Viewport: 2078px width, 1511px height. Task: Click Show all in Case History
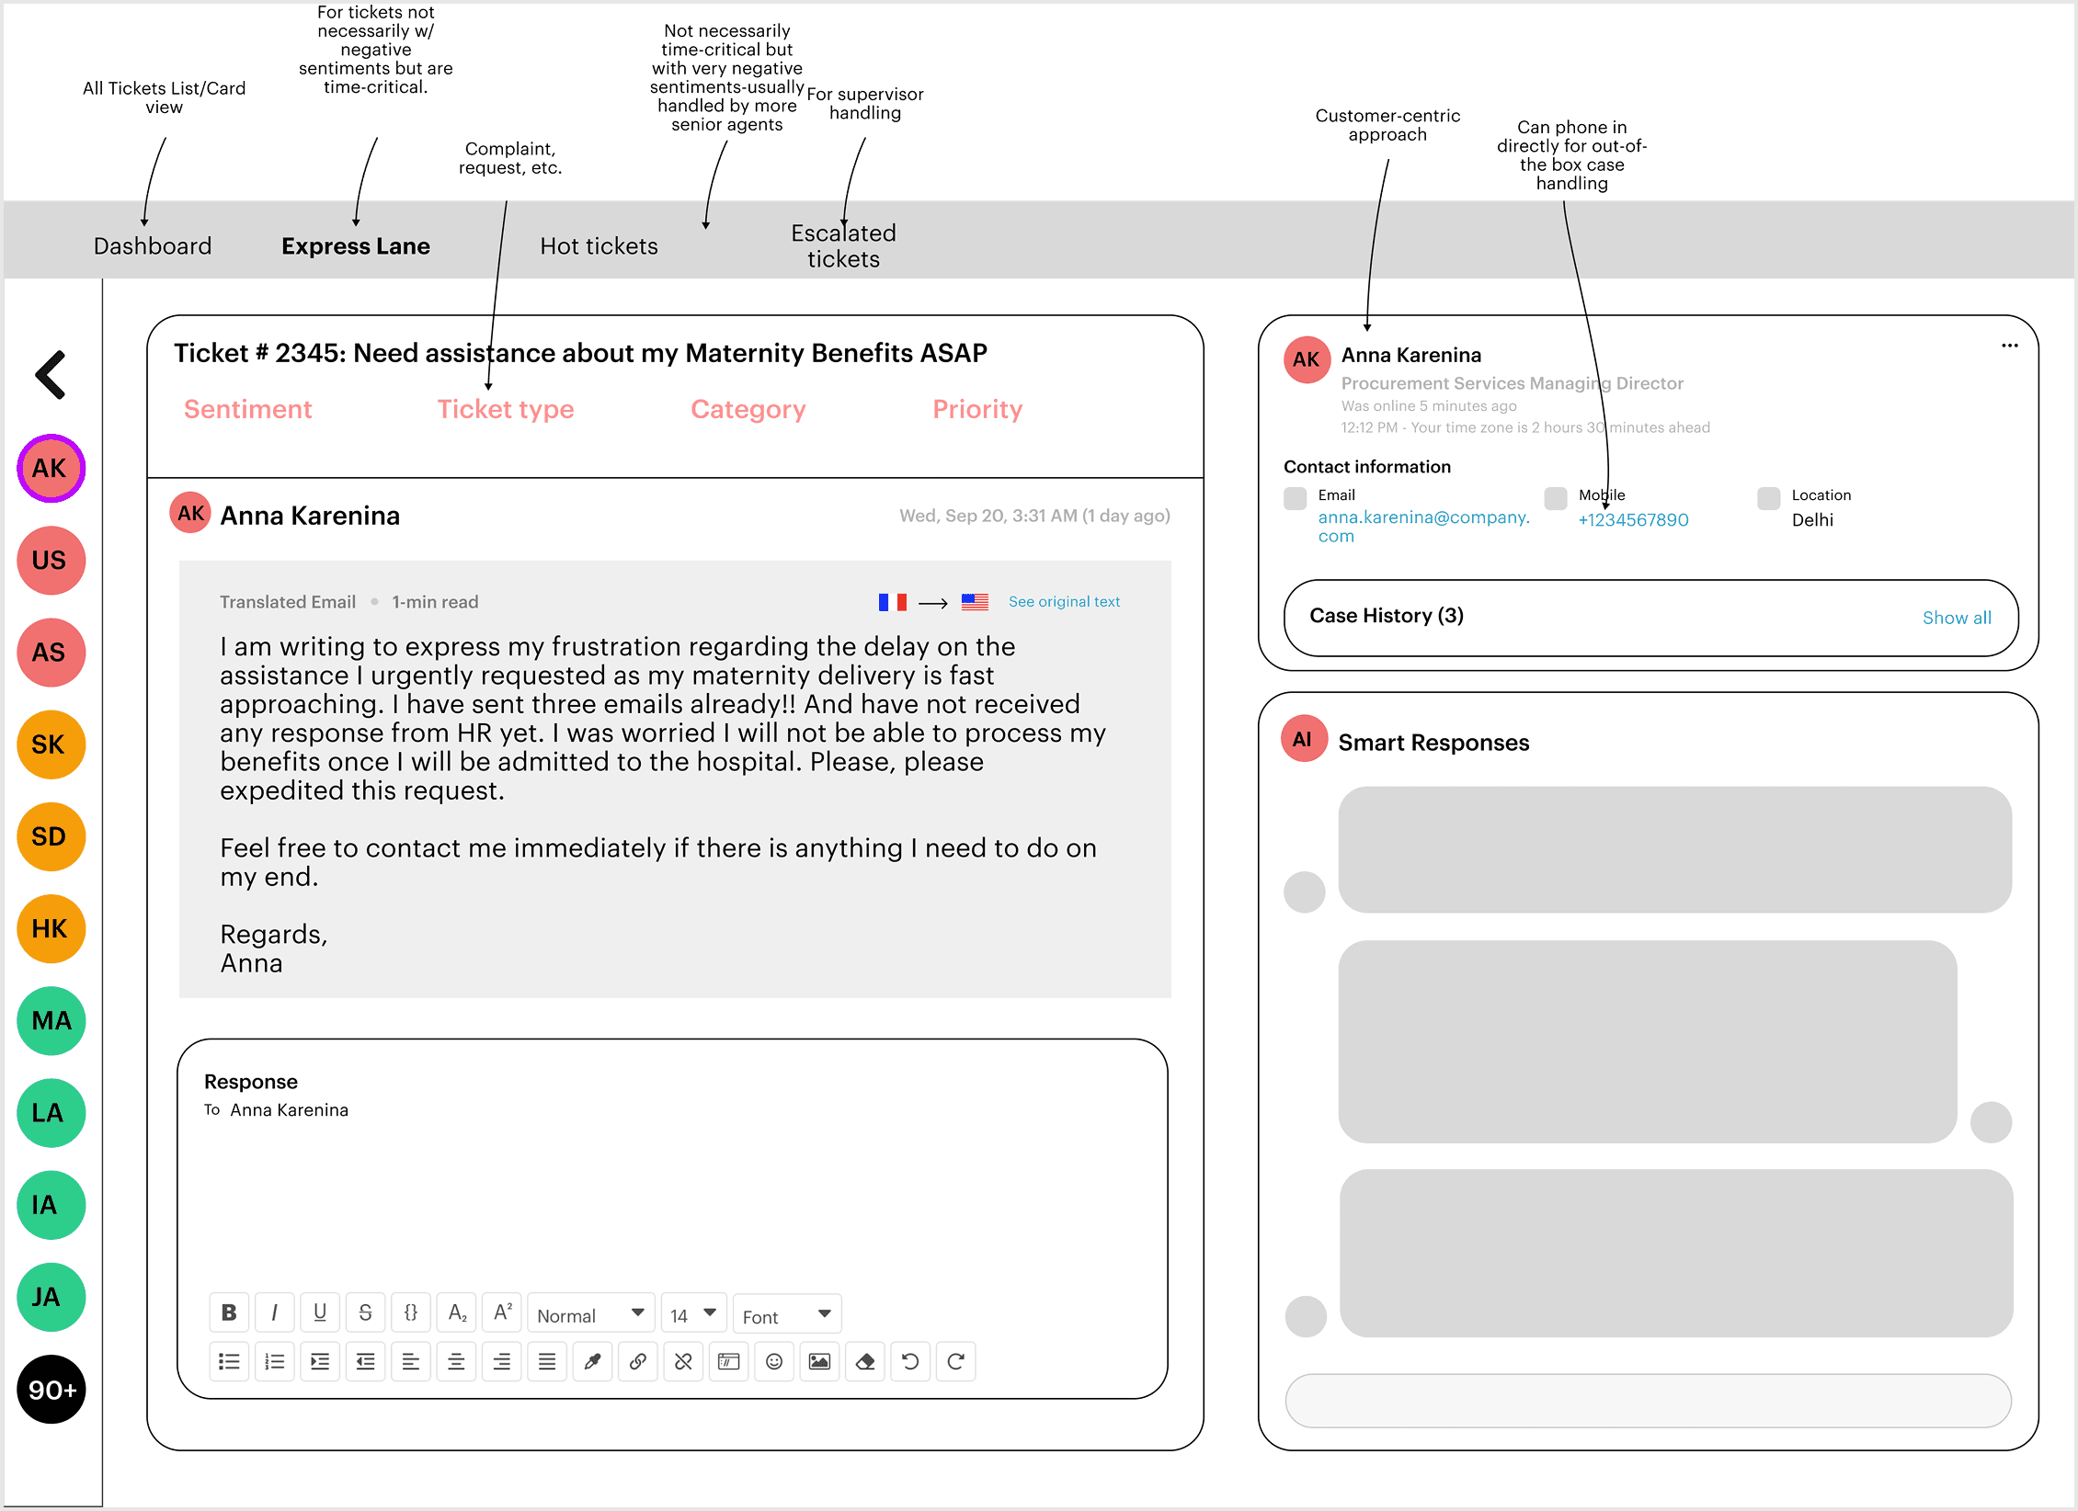click(1956, 618)
